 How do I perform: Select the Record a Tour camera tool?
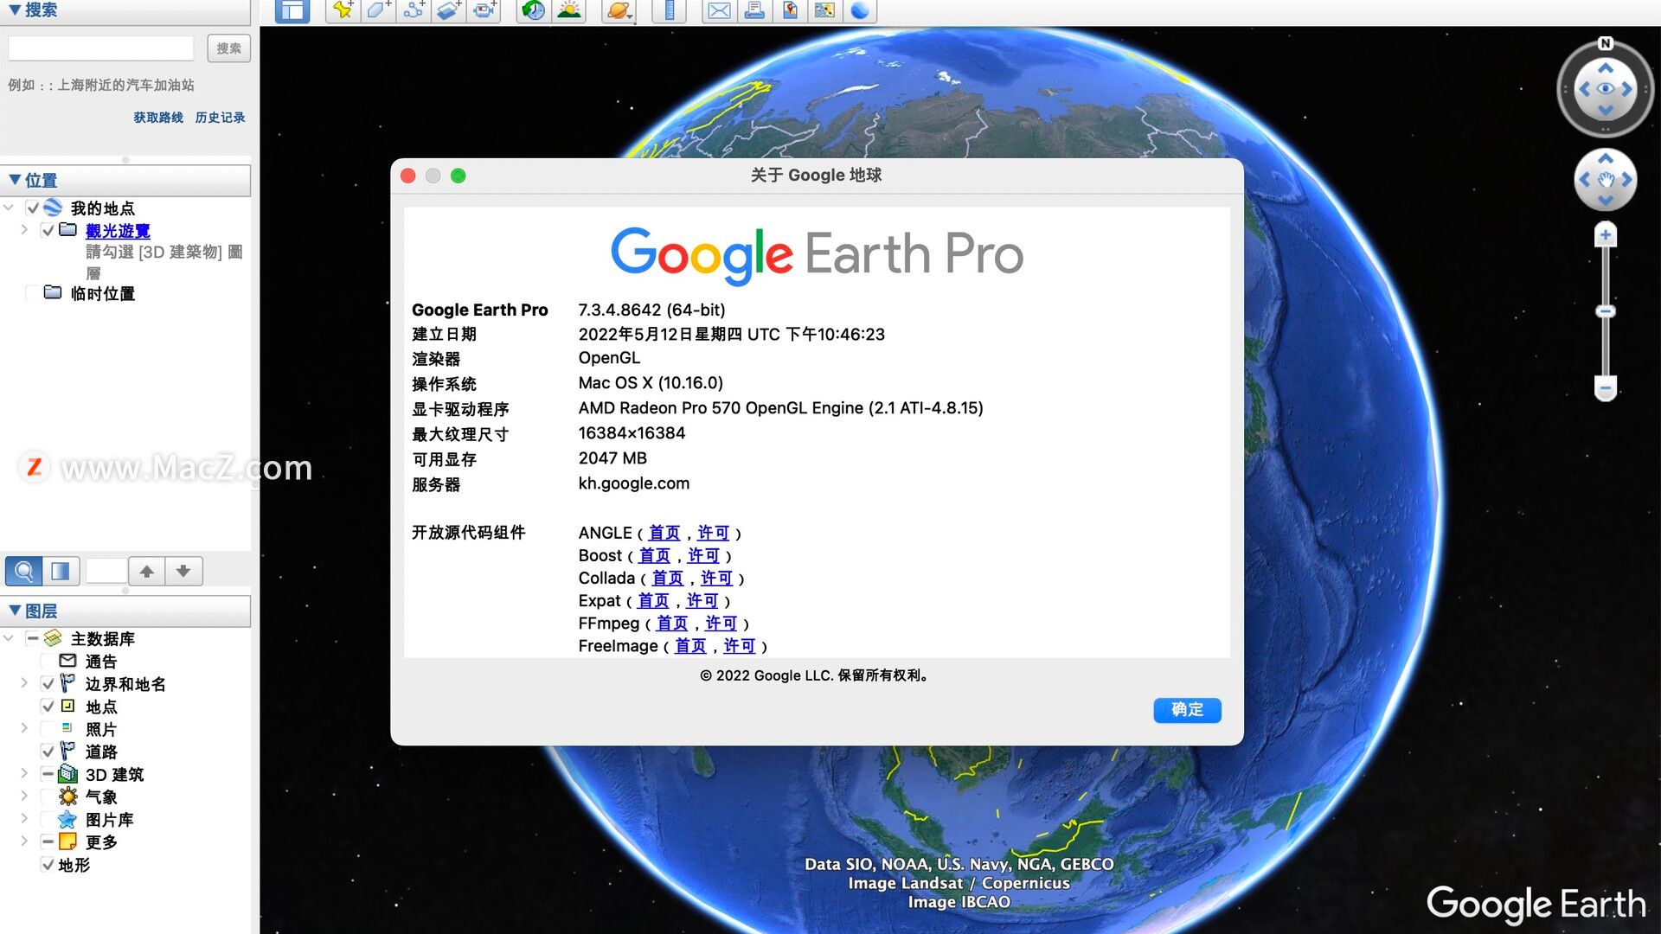[484, 10]
